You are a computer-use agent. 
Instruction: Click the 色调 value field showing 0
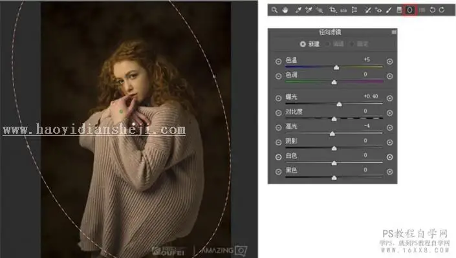[365, 74]
